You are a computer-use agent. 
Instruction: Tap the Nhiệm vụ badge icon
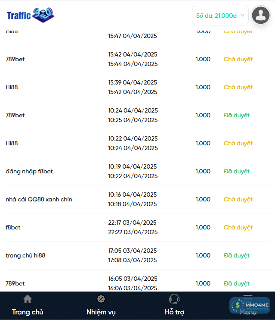101,299
